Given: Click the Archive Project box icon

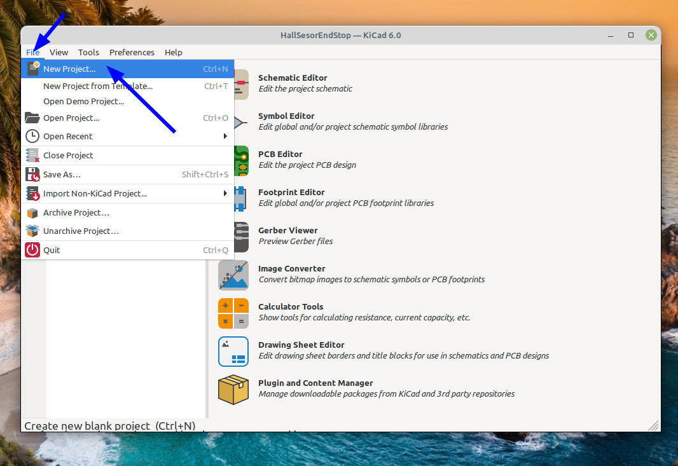Looking at the screenshot, I should (32, 212).
